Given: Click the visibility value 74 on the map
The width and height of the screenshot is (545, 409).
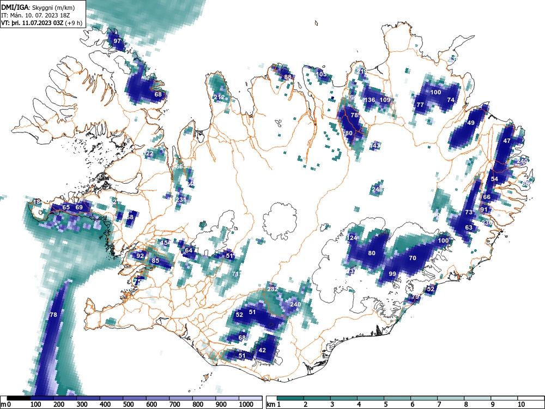Looking at the screenshot, I should coord(451,100).
